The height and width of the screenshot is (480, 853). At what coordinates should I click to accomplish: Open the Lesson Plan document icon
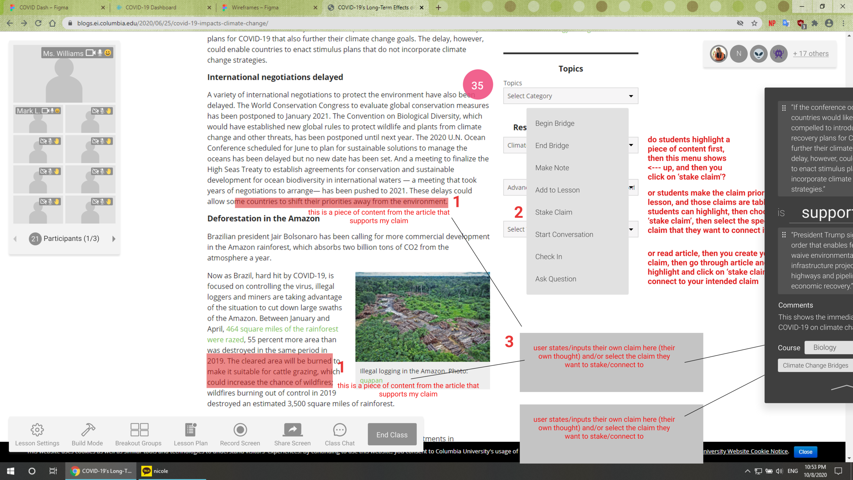pos(190,430)
